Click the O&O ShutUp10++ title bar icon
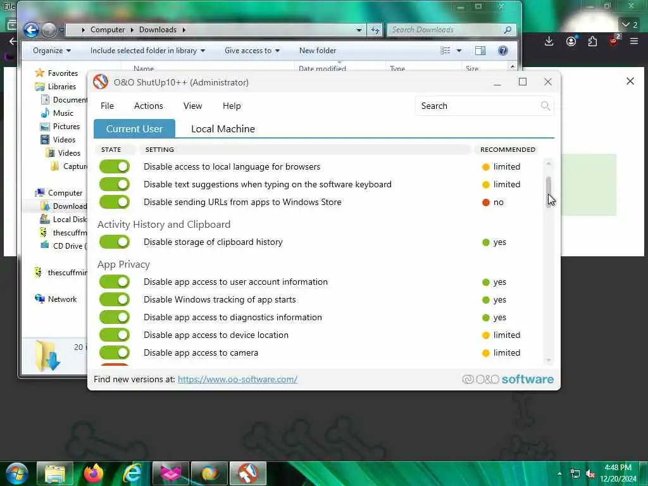Image resolution: width=648 pixels, height=486 pixels. click(101, 82)
